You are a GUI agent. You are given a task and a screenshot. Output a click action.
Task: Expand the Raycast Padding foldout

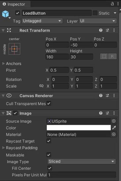pos(3,148)
